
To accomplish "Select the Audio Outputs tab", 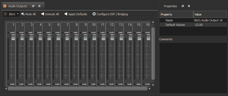I will (17, 6).
